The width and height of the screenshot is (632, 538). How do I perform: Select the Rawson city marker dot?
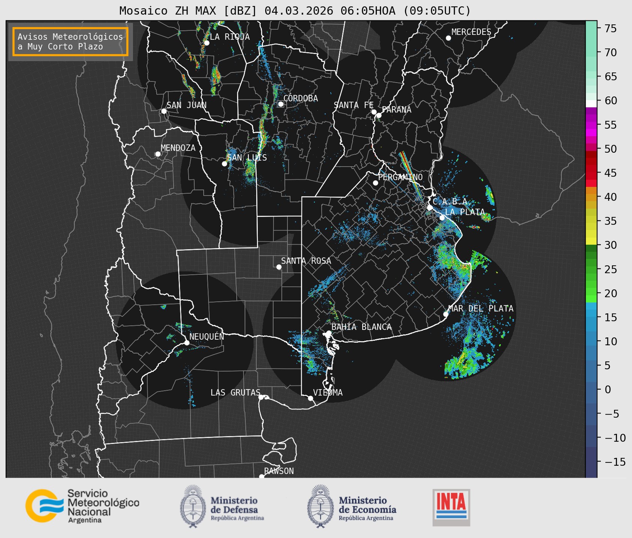click(261, 476)
